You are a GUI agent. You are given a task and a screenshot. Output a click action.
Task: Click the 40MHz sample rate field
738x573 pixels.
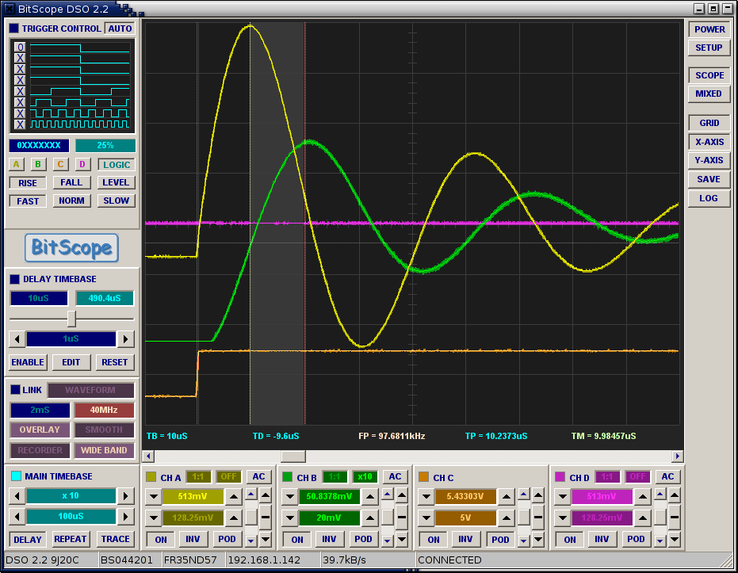tap(104, 410)
